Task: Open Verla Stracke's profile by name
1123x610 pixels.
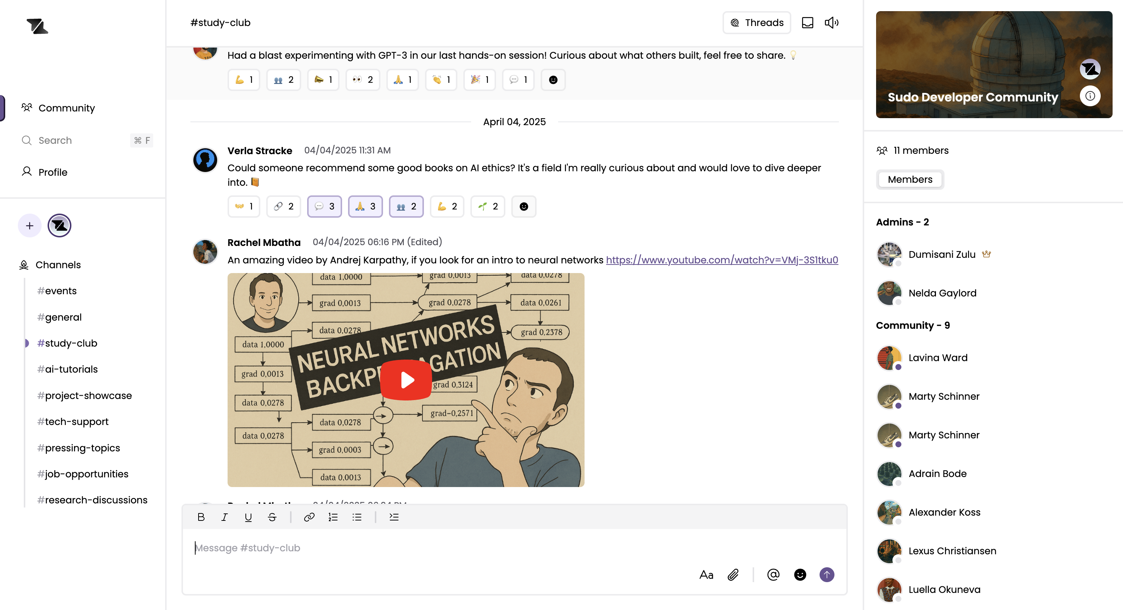Action: pyautogui.click(x=260, y=151)
